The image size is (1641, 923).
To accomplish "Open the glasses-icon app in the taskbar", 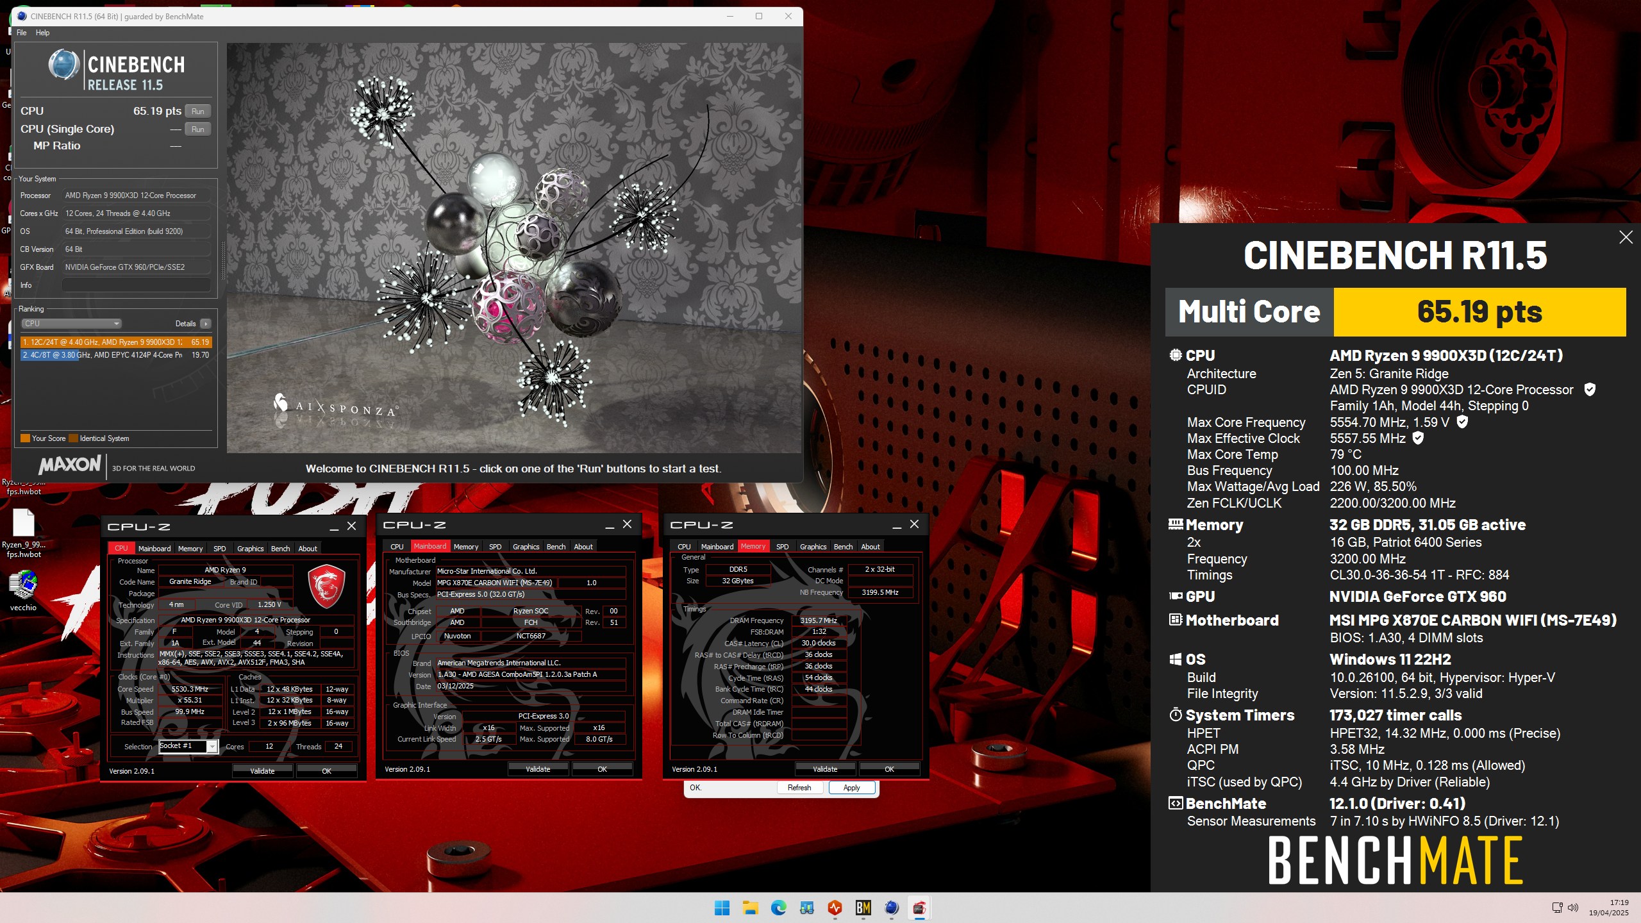I will click(x=806, y=908).
